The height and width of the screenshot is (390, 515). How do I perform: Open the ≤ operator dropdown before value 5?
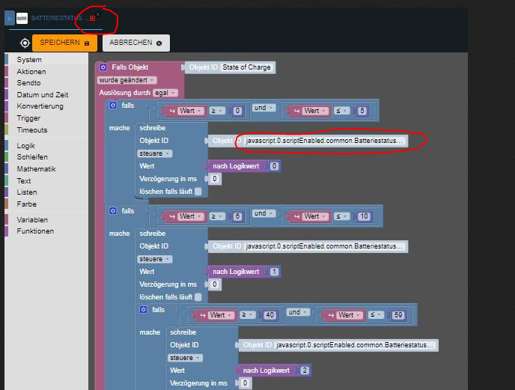click(x=341, y=111)
